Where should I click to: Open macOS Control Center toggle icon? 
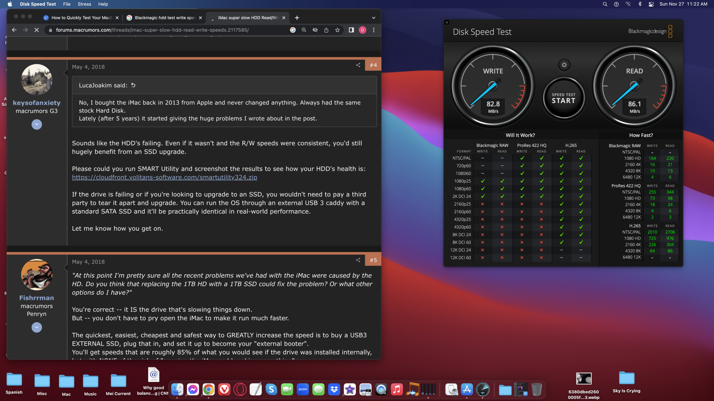click(651, 4)
